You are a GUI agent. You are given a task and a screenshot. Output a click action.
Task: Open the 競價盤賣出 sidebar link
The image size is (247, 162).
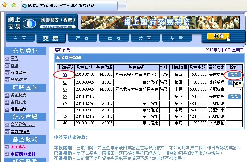[x=20, y=73]
